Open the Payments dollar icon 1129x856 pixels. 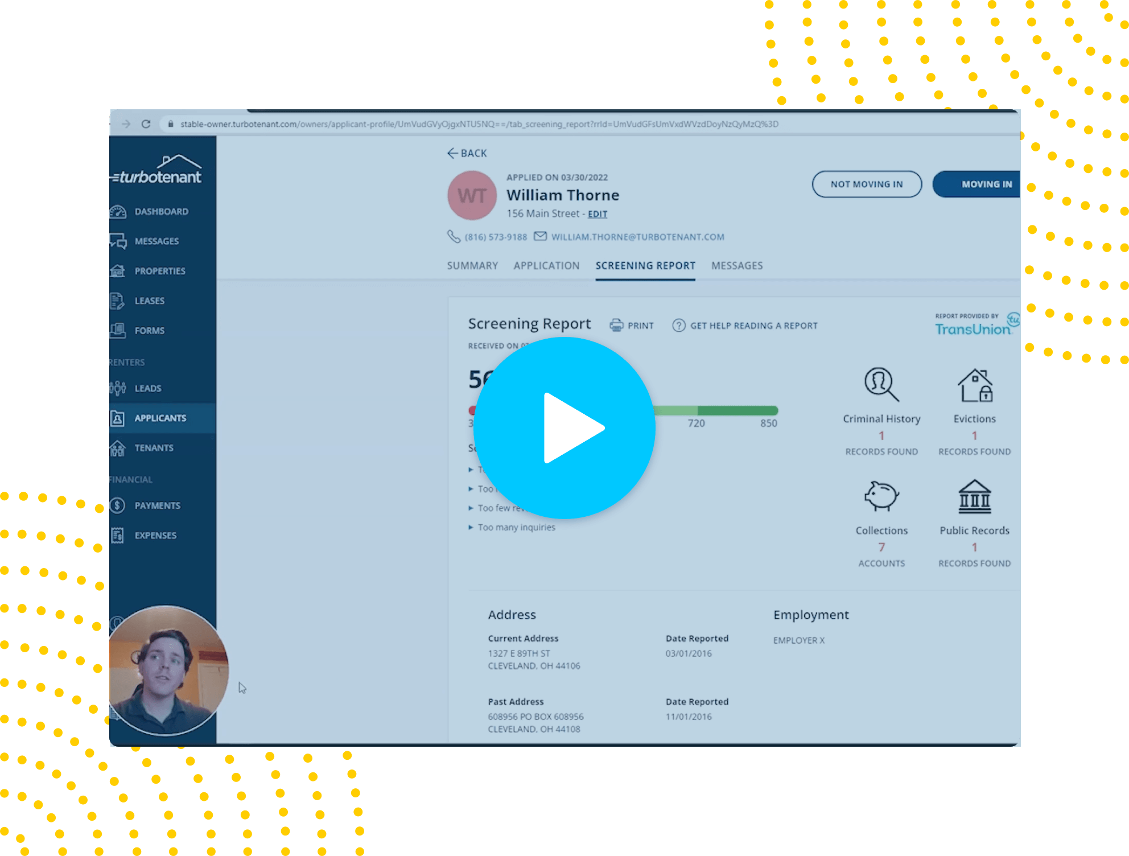click(x=117, y=505)
